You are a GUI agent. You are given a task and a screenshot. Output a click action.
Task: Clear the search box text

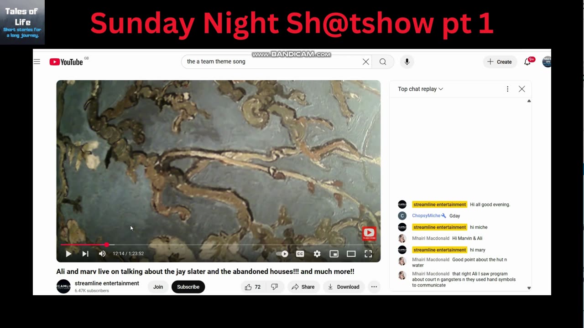(365, 61)
